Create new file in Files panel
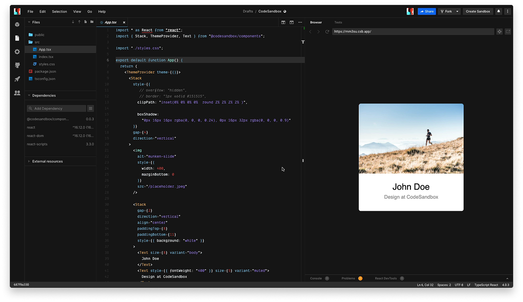 tap(86, 22)
